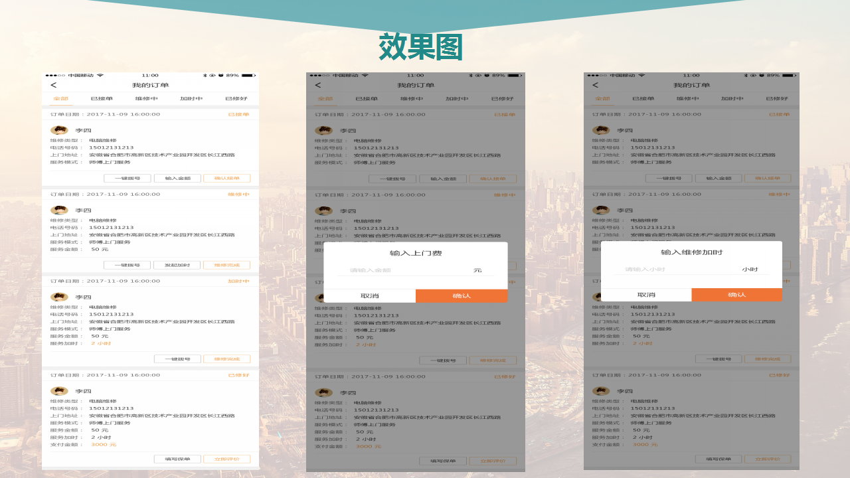Click 李四's avatar in the 已接单 order, left phone
The height and width of the screenshot is (478, 850).
[59, 130]
